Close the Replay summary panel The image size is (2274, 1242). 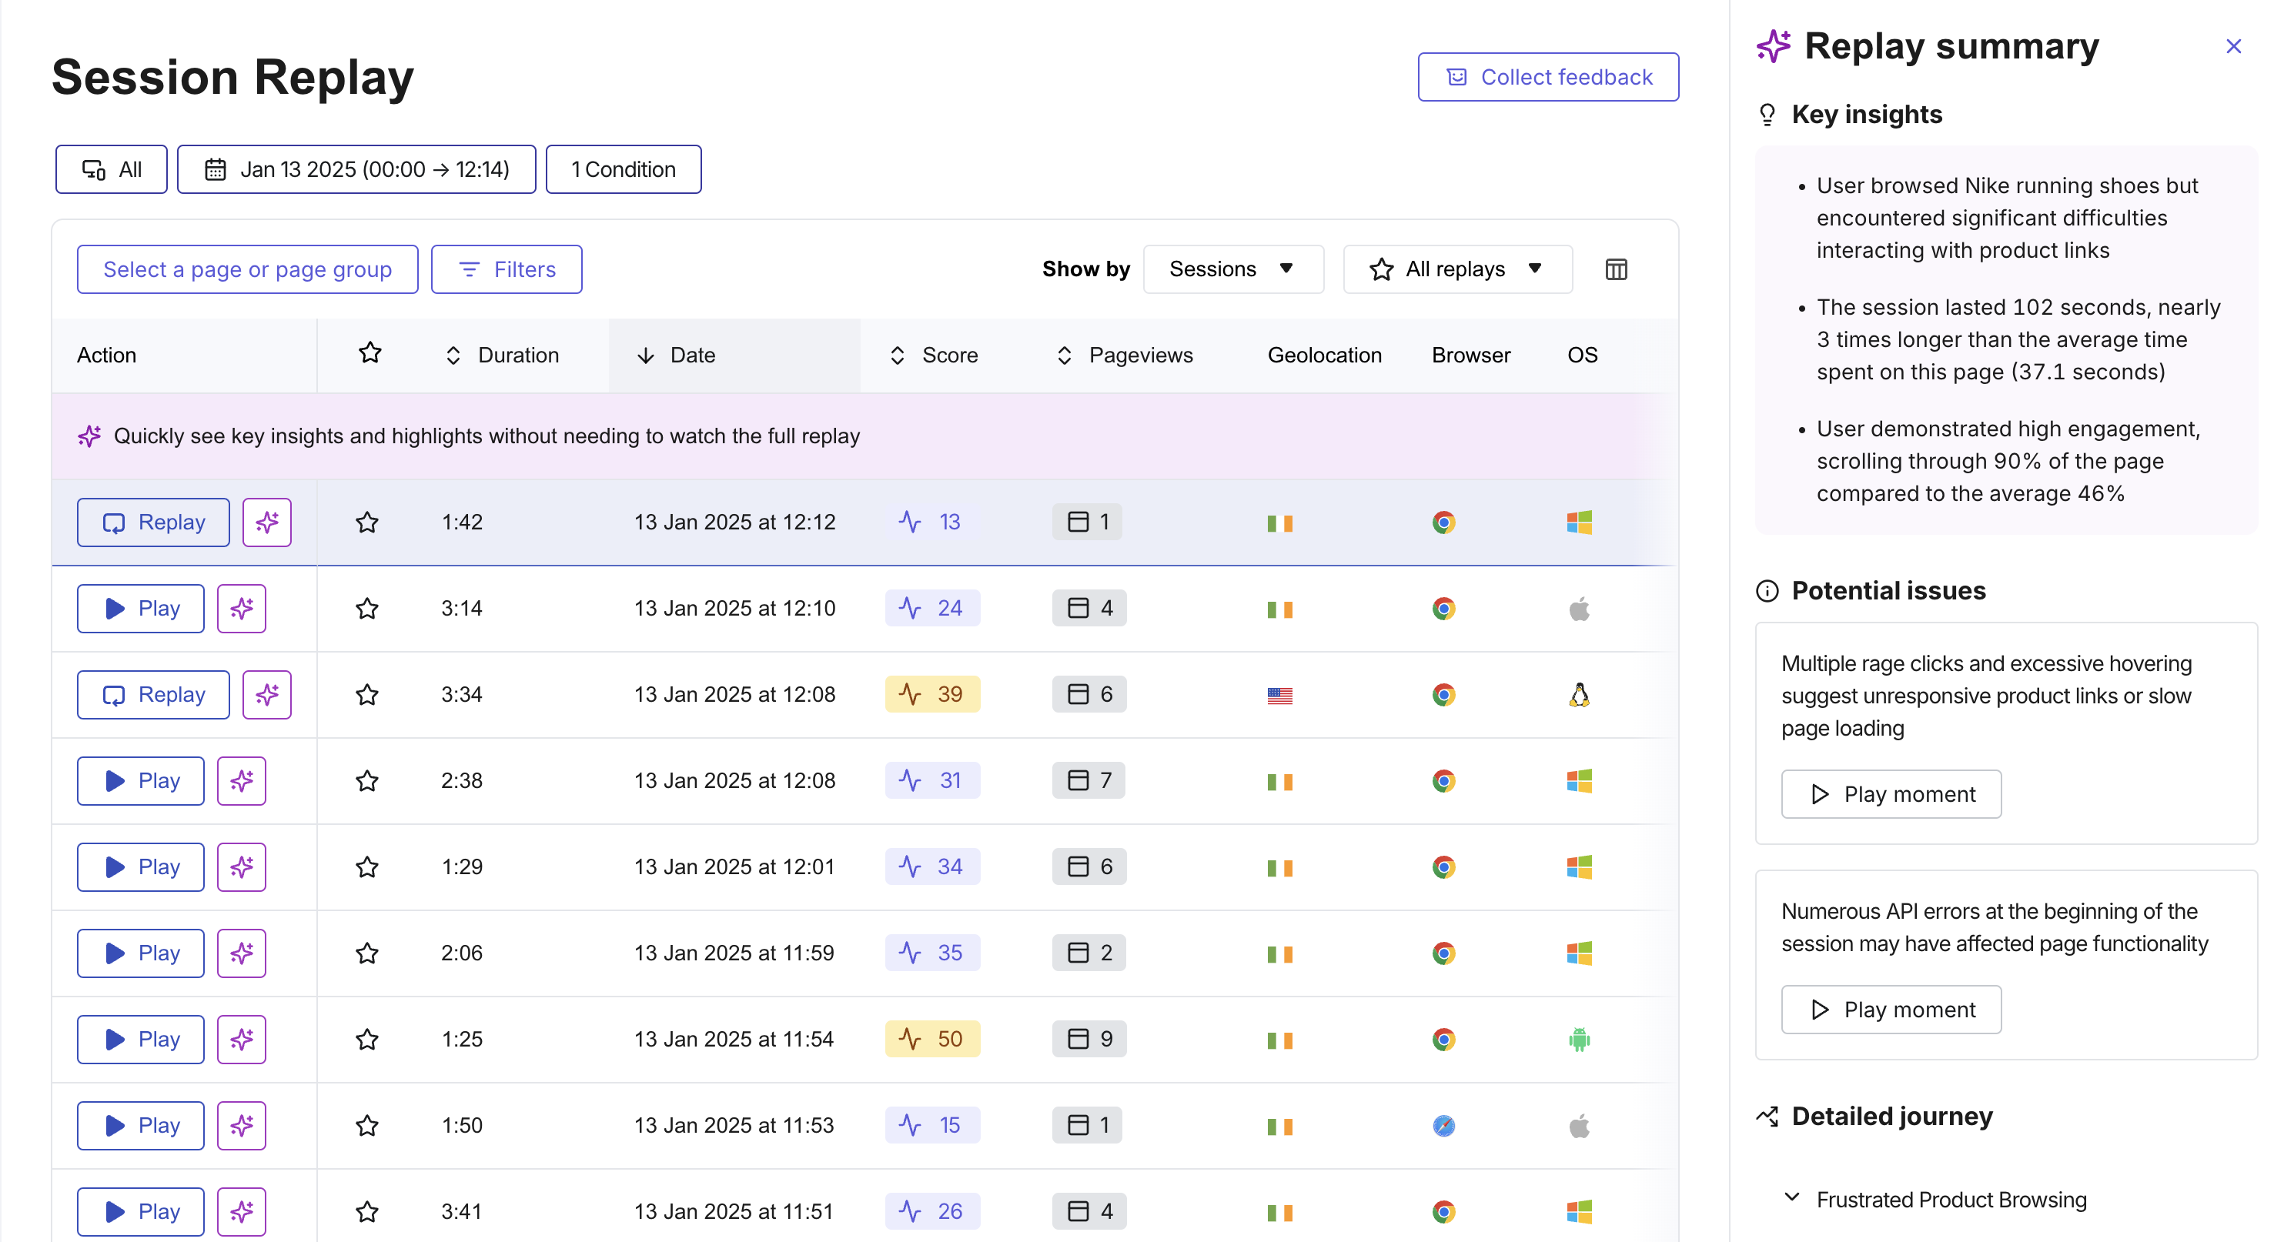pyautogui.click(x=2233, y=47)
